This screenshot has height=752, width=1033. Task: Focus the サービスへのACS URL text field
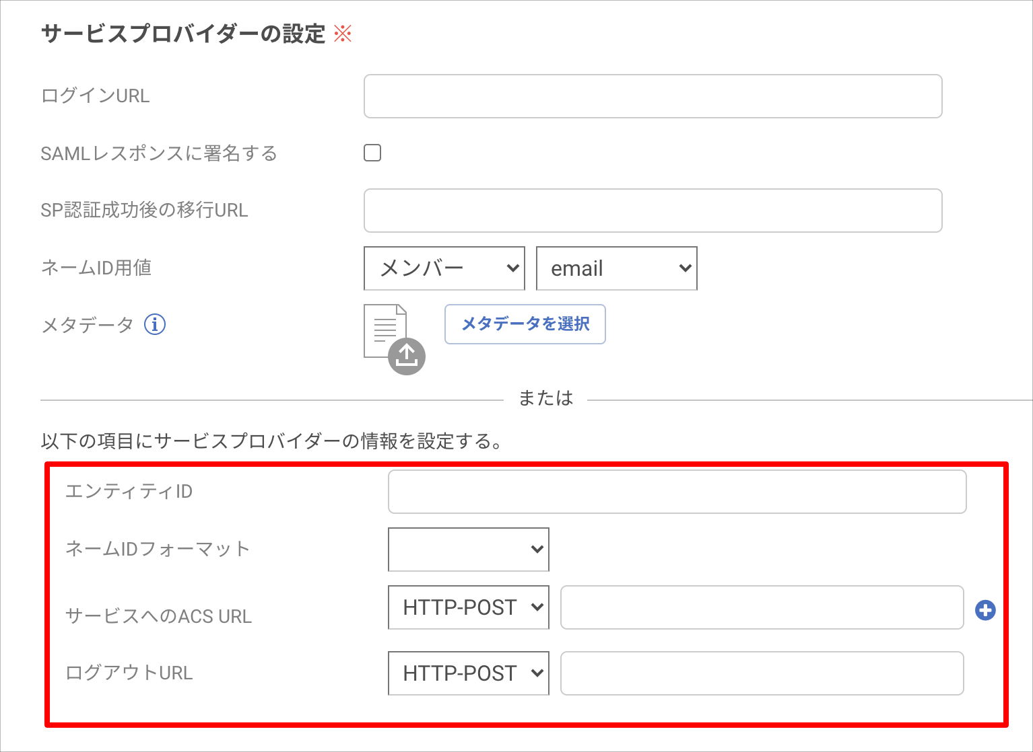pos(762,607)
